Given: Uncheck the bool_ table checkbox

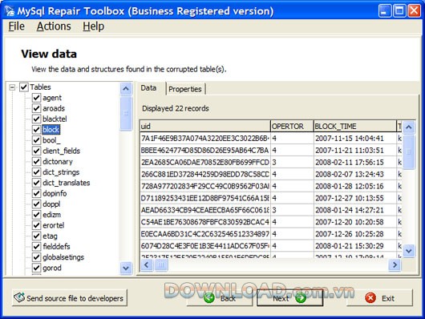Looking at the screenshot, I should point(36,140).
